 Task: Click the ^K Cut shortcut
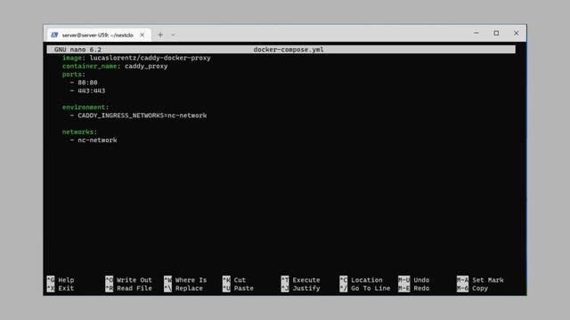(234, 280)
